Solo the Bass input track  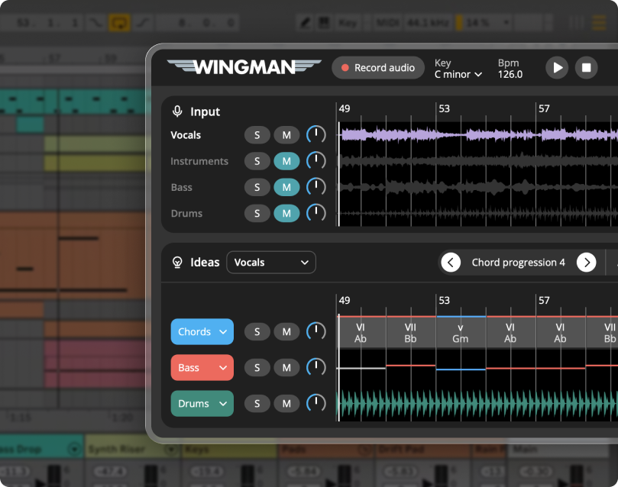click(x=257, y=187)
